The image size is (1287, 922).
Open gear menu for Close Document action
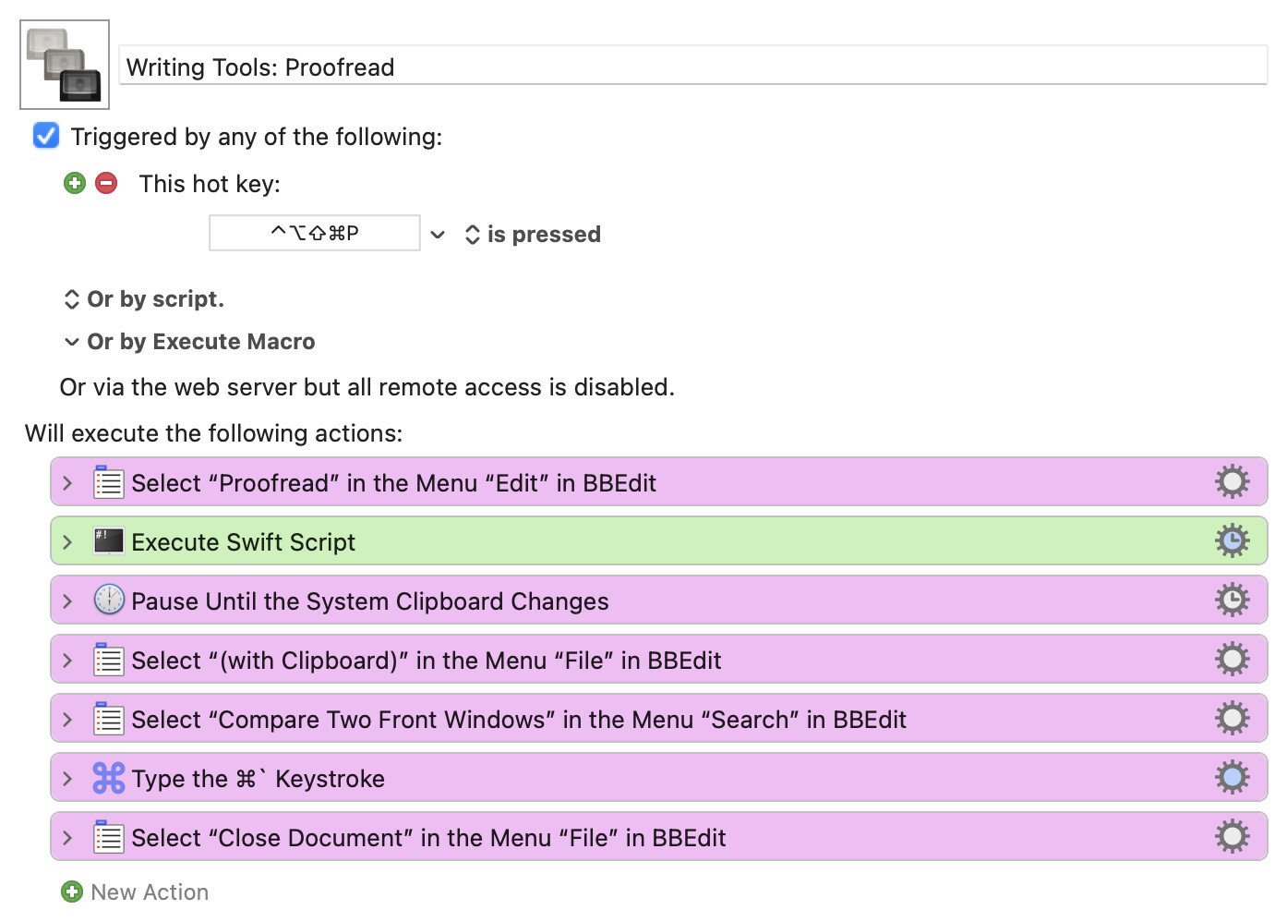pyautogui.click(x=1232, y=837)
